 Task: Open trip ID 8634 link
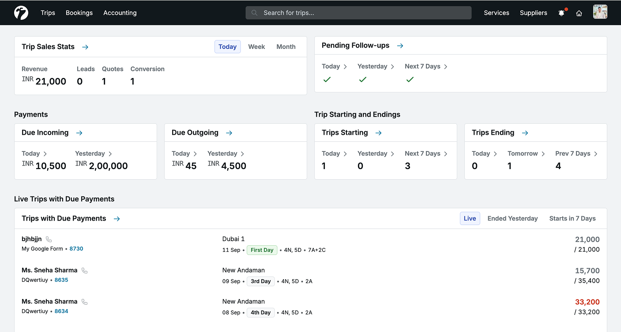point(61,311)
